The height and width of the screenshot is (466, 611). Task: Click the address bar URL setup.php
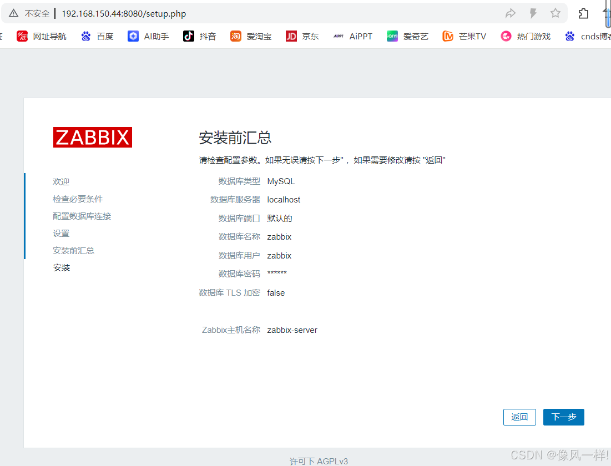pyautogui.click(x=124, y=14)
